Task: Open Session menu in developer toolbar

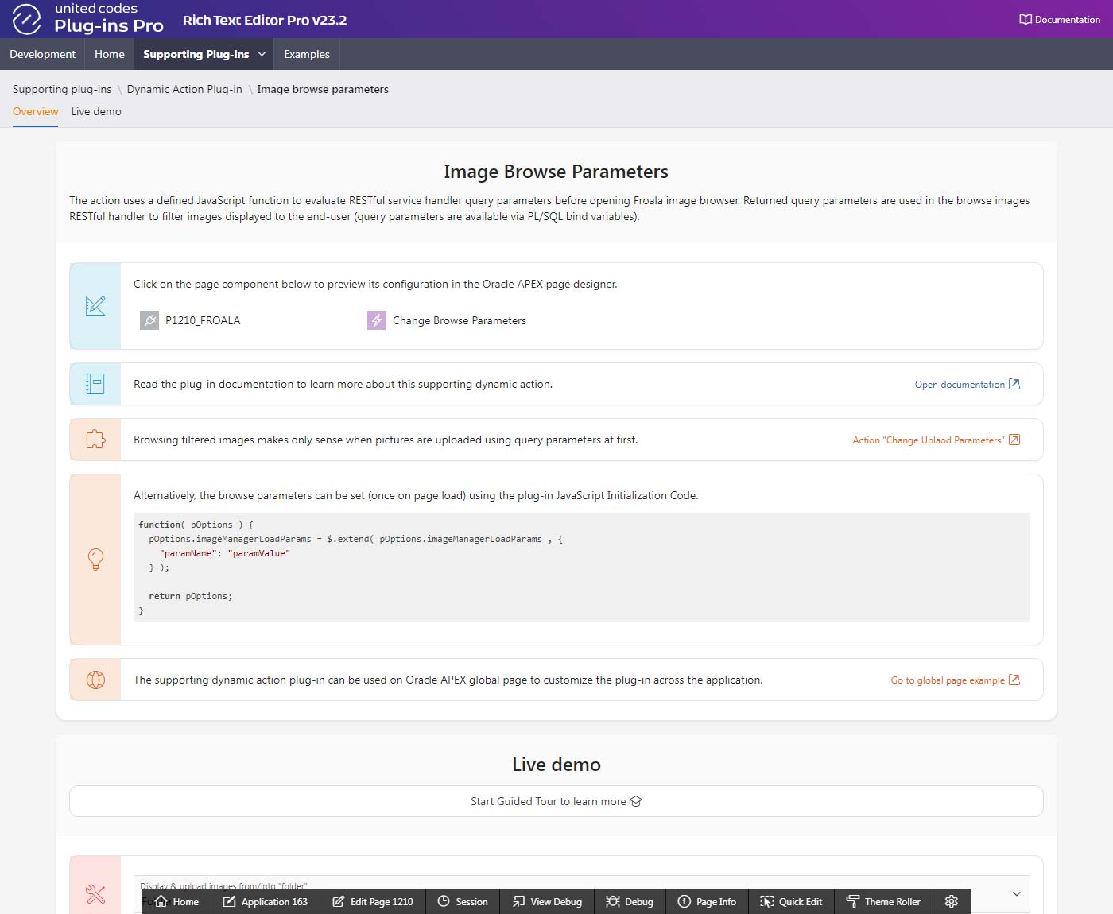Action: coord(463,901)
